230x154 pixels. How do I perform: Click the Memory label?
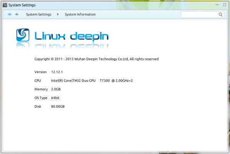click(x=41, y=89)
